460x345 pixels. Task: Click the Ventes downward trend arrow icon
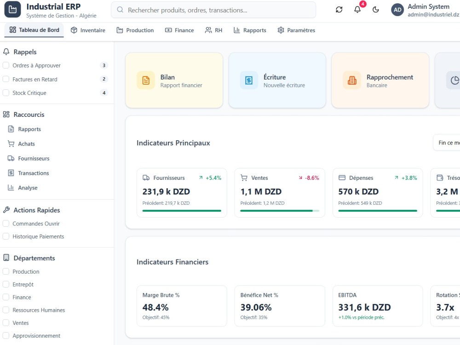(x=300, y=178)
